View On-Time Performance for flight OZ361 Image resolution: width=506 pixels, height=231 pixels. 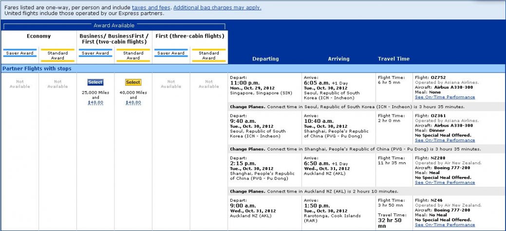coord(445,140)
